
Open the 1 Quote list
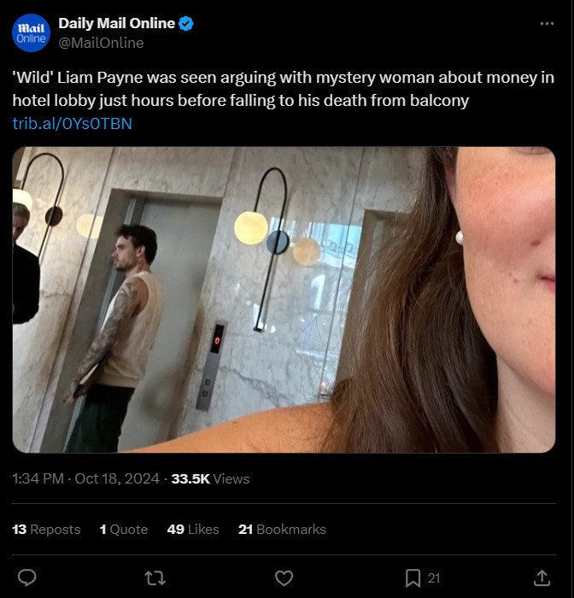click(x=124, y=530)
